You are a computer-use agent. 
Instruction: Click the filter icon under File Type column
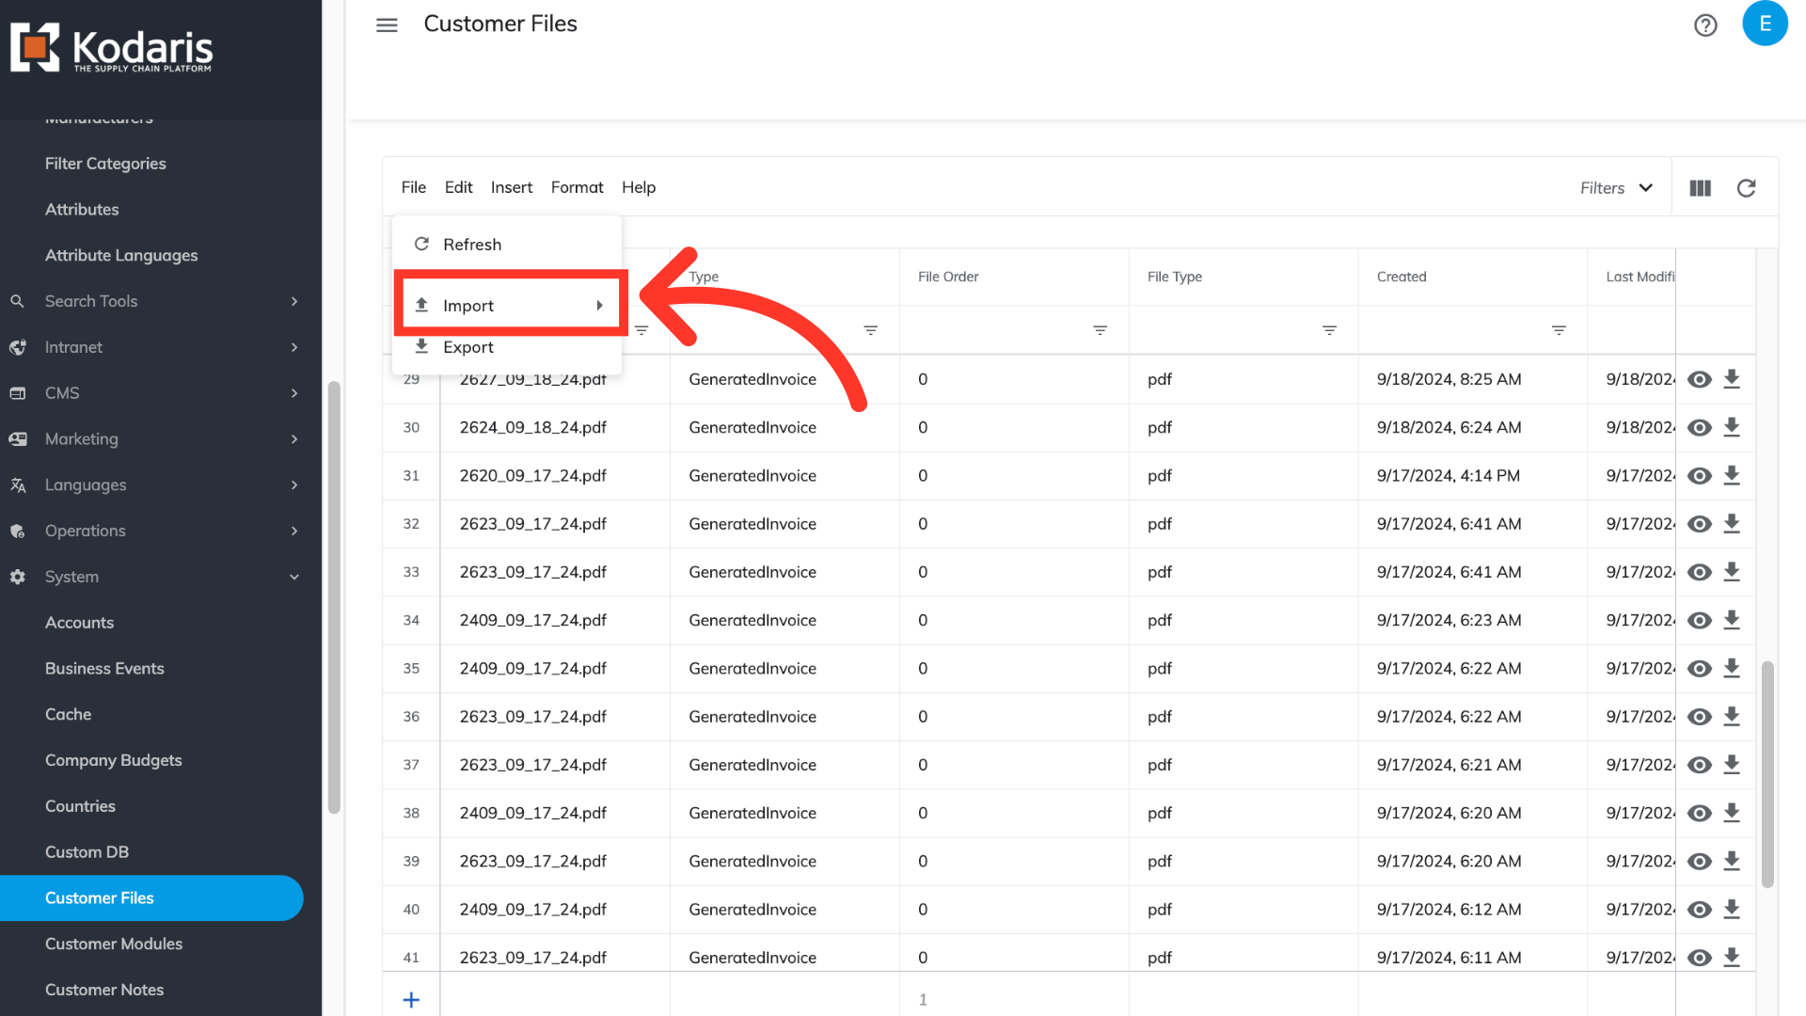1329,330
